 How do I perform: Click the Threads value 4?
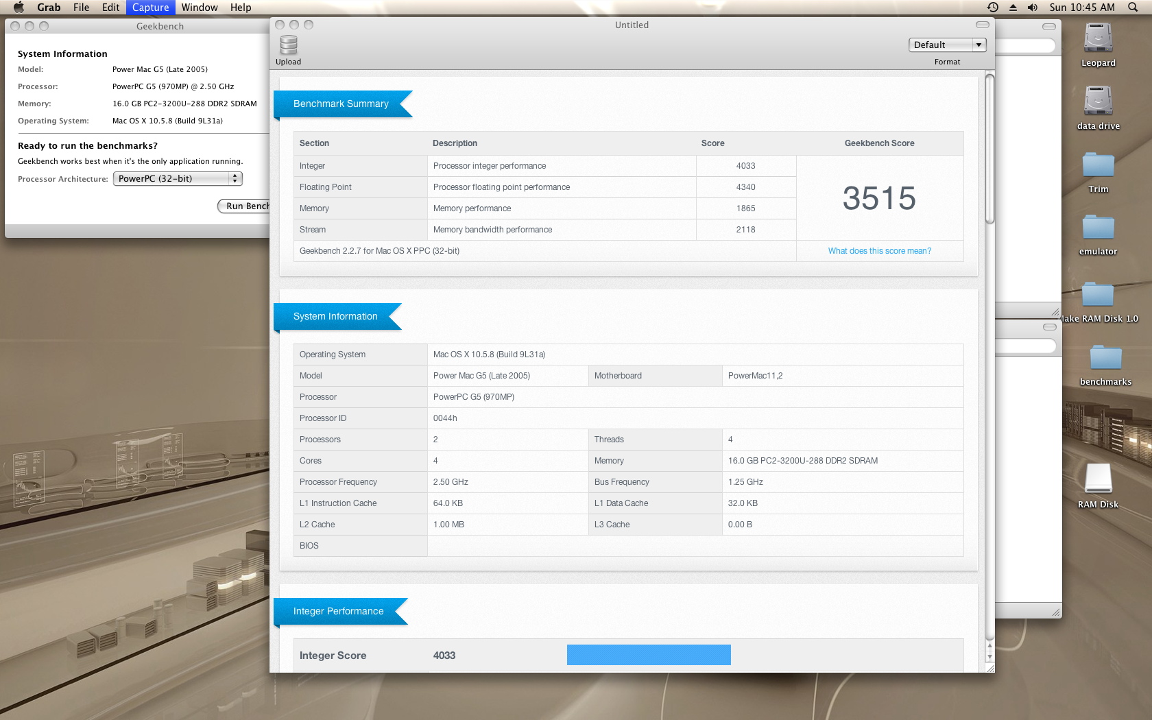(730, 440)
